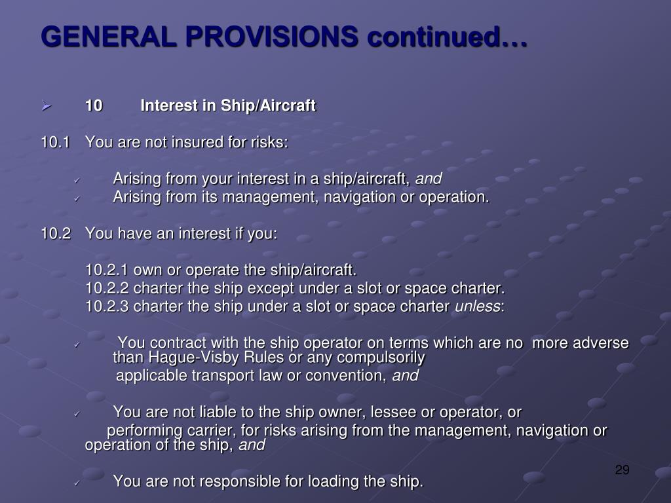Image resolution: width=671 pixels, height=503 pixels.
Task: Click the text 'operation of the ship, and'
Action: [x=175, y=445]
